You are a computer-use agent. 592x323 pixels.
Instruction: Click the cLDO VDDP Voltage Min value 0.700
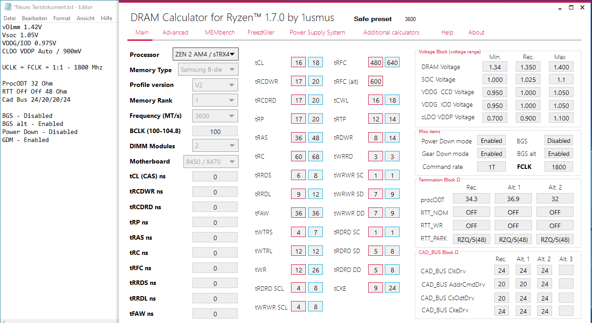[495, 118]
